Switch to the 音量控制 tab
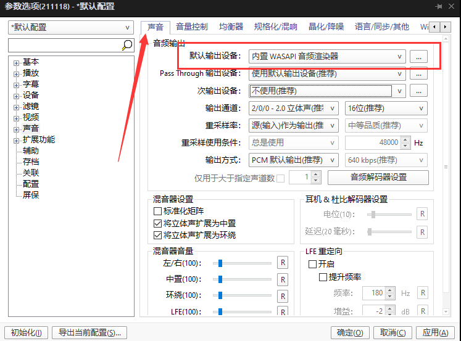461x341 pixels. coord(192,27)
